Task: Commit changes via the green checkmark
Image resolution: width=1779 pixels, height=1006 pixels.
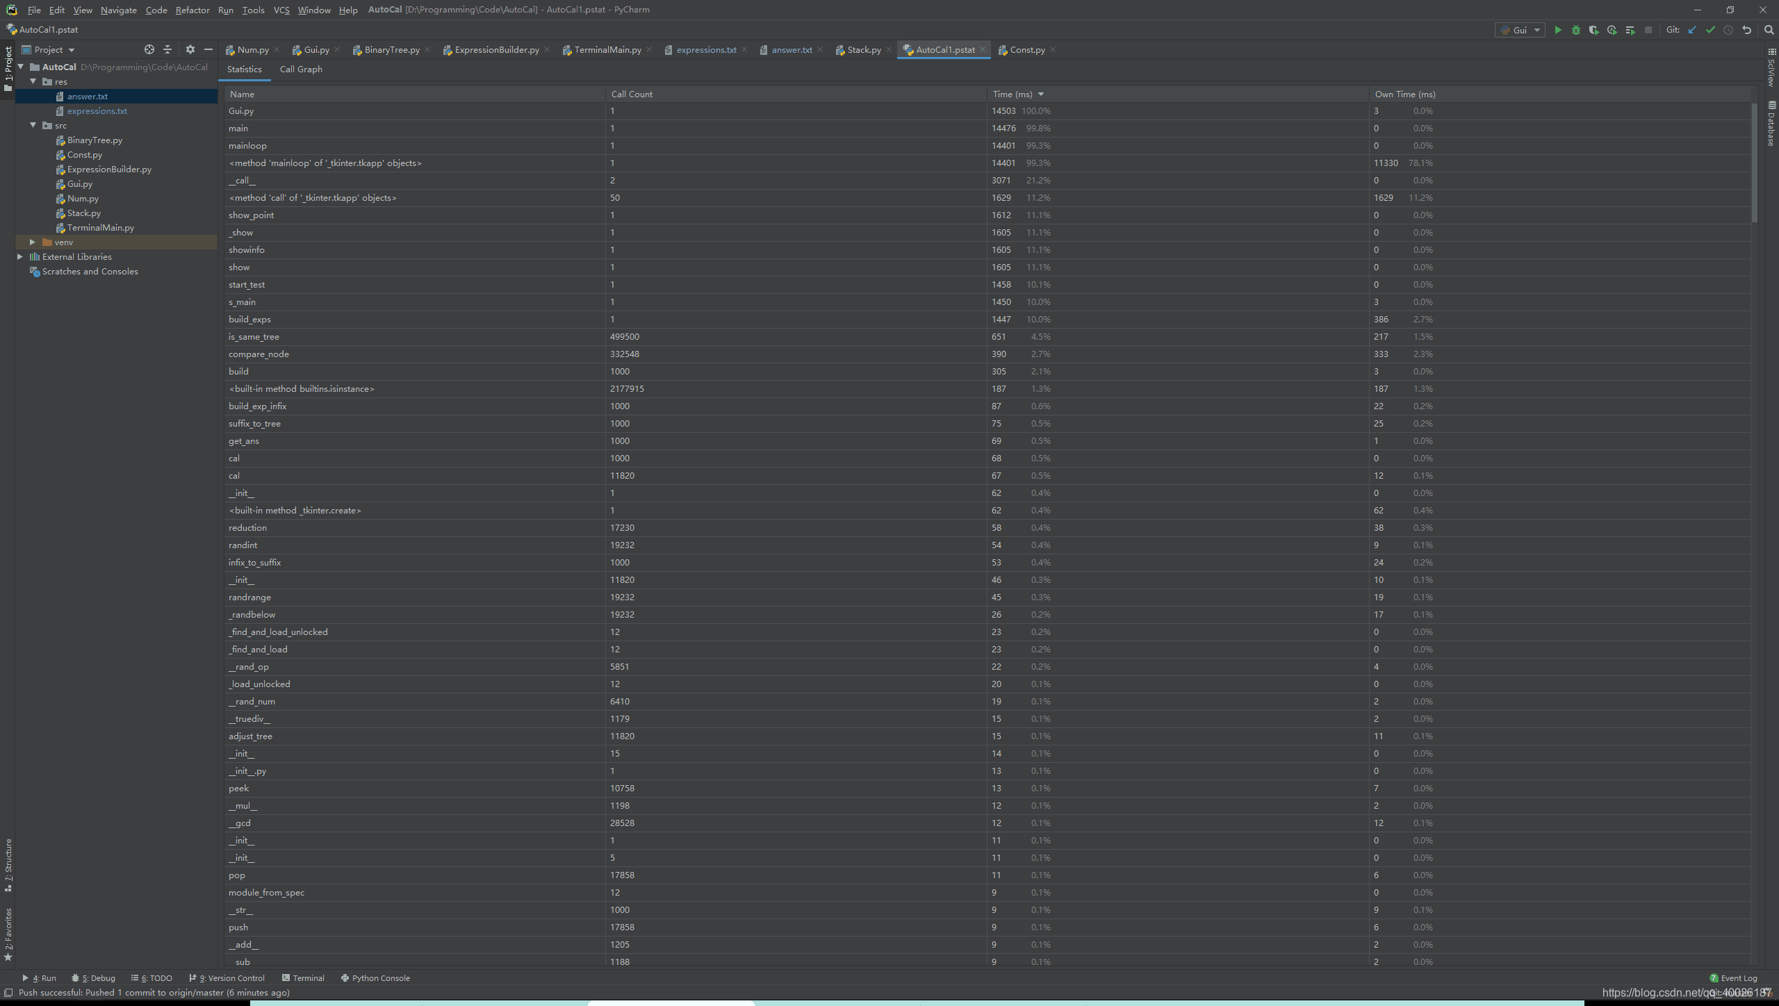Action: click(1710, 30)
